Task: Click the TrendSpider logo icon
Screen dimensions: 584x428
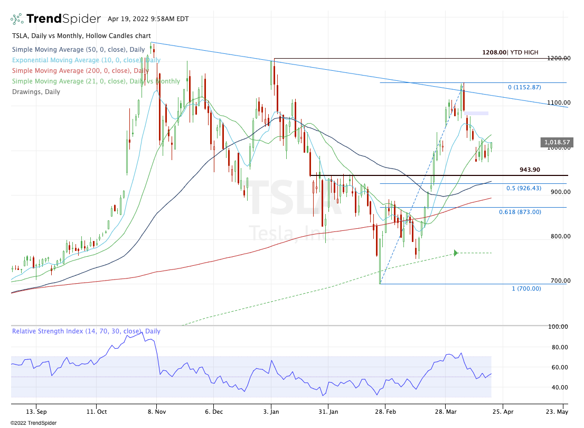Action: tap(17, 19)
